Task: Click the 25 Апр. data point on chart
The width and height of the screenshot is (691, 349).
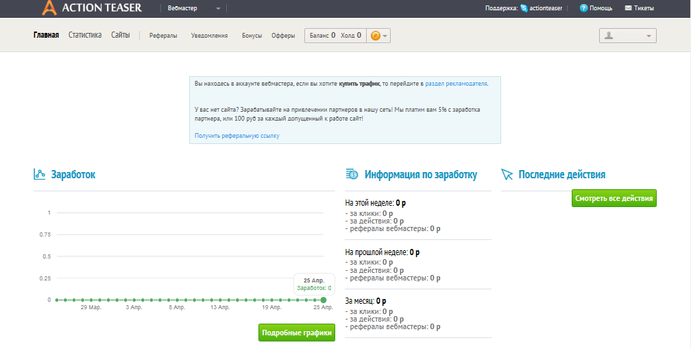Action: 324,300
